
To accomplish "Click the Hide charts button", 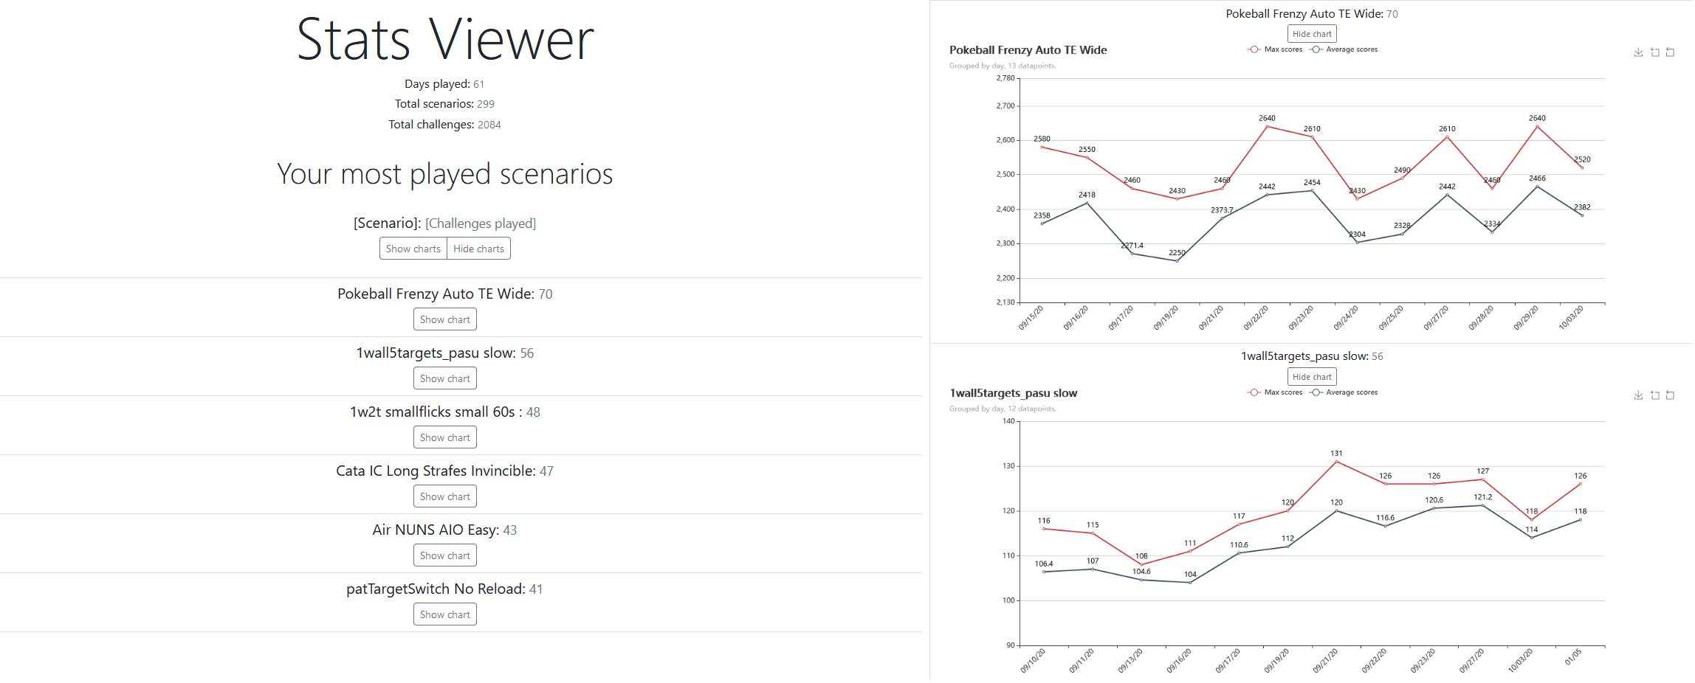I will pyautogui.click(x=478, y=248).
